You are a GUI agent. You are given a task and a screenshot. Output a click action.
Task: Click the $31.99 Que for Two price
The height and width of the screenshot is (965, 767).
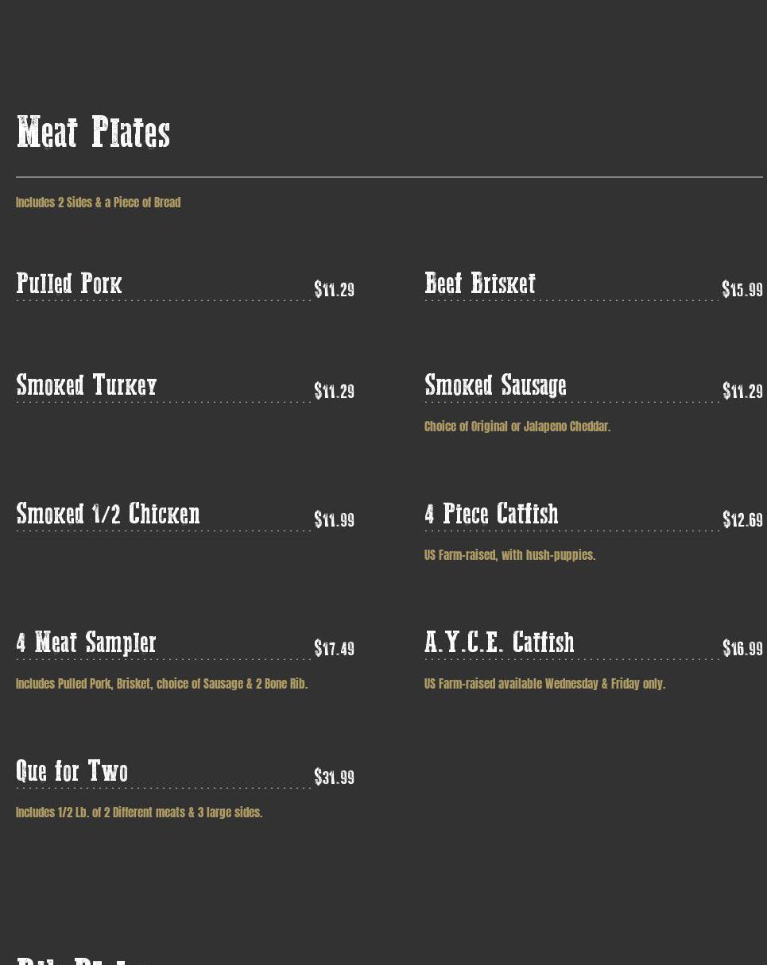(334, 778)
